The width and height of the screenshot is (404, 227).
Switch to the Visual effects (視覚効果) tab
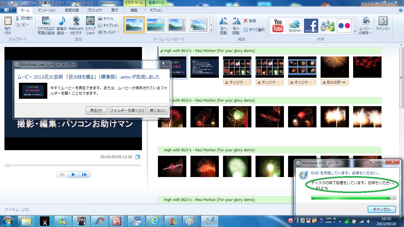point(72,10)
